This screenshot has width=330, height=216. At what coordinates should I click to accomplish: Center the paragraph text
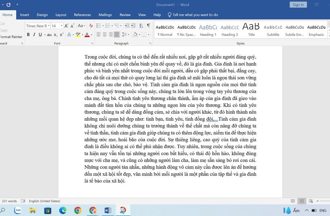105,34
